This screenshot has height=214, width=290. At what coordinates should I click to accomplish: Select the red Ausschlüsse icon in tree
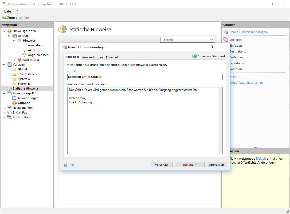click(19, 60)
